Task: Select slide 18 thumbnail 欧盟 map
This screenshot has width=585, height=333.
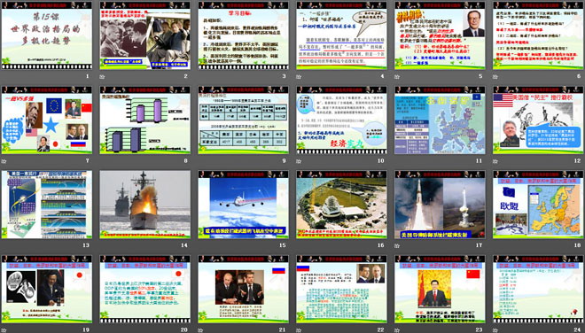Action: click(538, 205)
